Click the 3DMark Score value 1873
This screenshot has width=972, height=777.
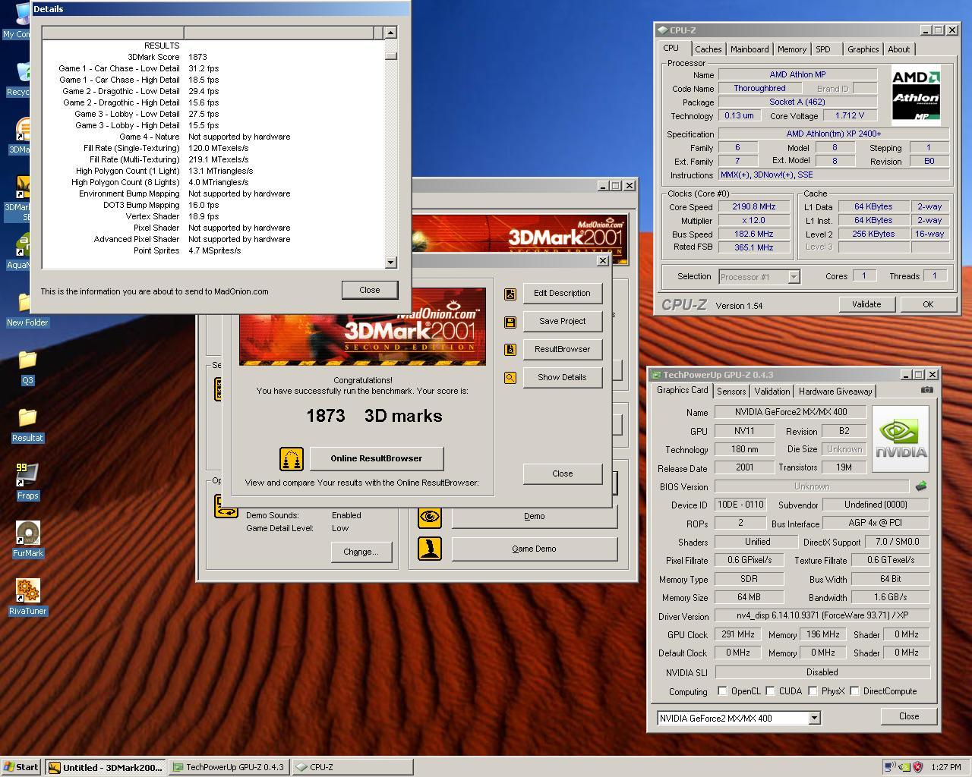[x=197, y=57]
